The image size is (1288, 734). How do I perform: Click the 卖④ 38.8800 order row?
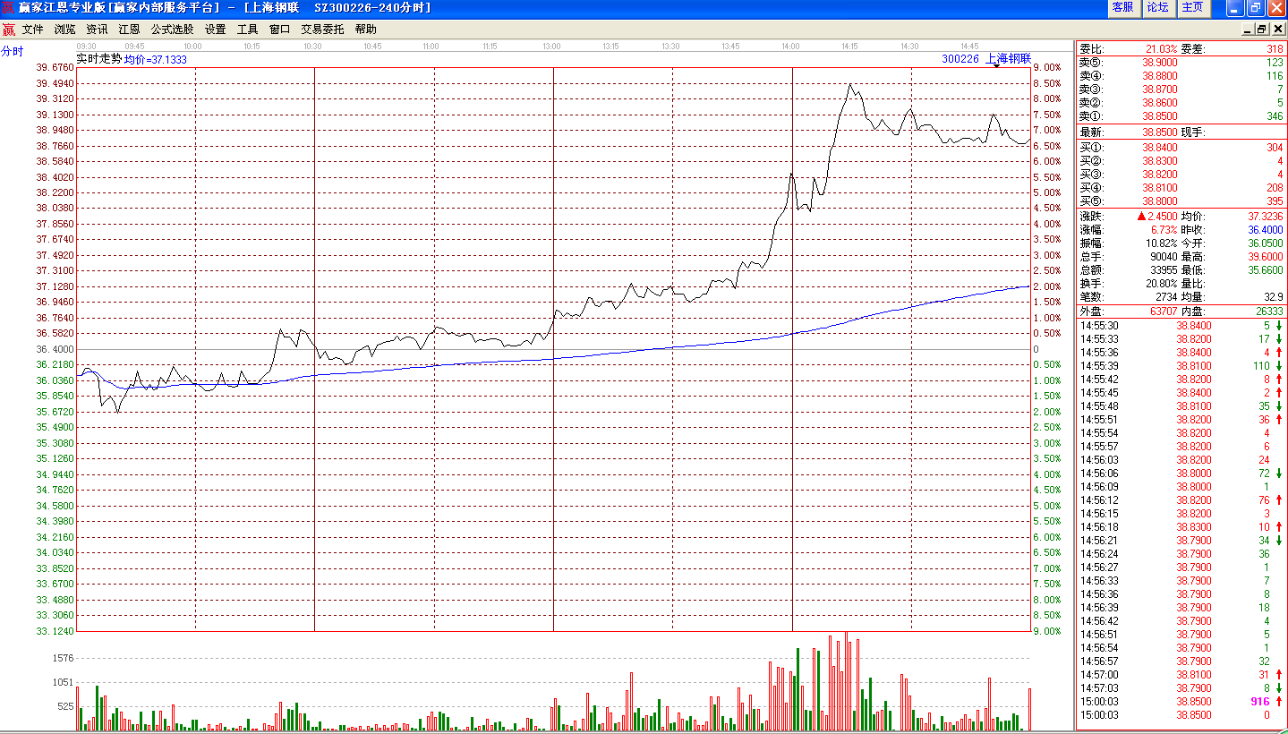click(1181, 76)
